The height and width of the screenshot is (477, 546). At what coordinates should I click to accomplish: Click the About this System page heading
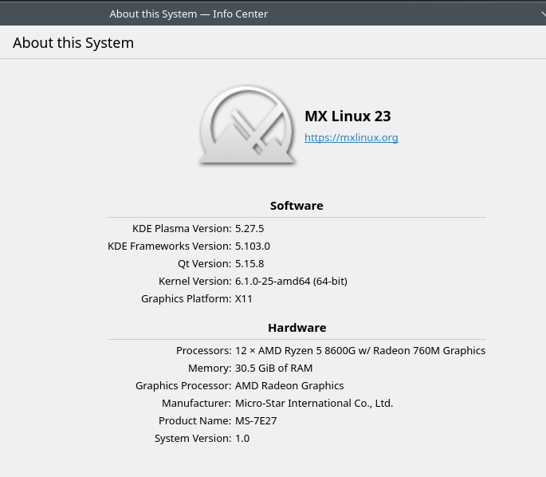coord(73,43)
